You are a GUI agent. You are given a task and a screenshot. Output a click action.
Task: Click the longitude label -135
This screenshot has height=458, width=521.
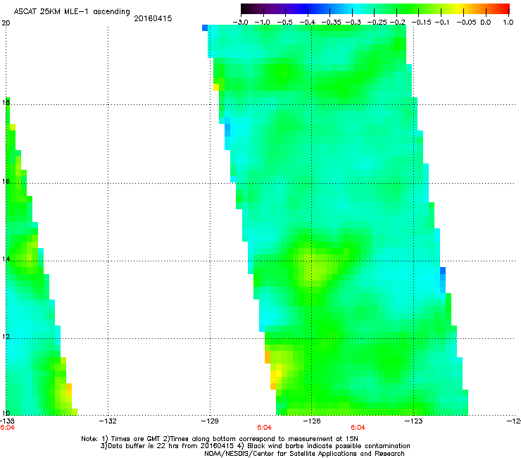coord(6,421)
